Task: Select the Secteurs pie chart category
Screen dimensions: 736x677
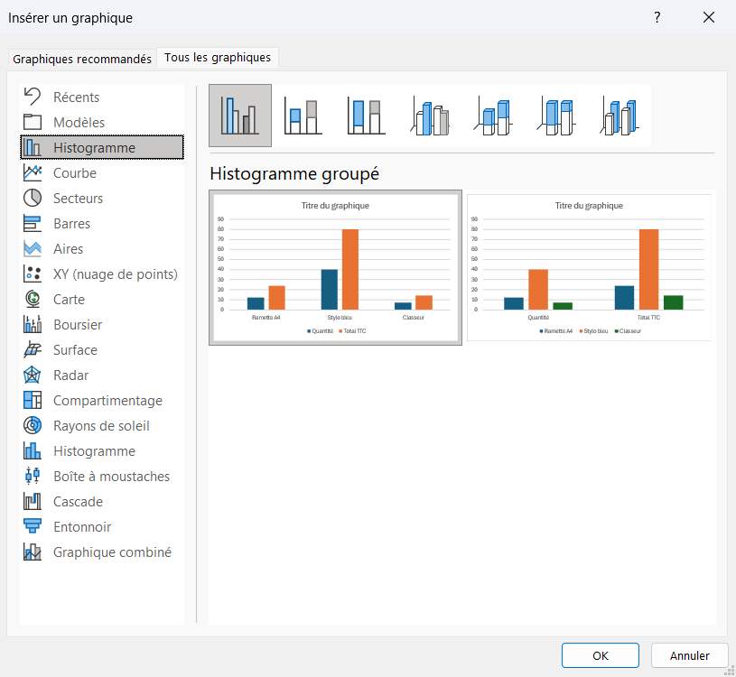Action: [x=102, y=199]
